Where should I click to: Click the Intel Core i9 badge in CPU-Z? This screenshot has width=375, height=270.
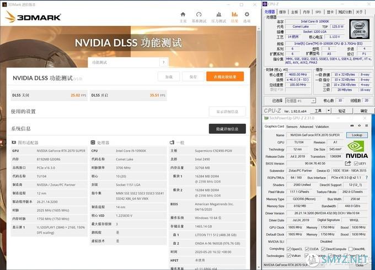point(359,29)
